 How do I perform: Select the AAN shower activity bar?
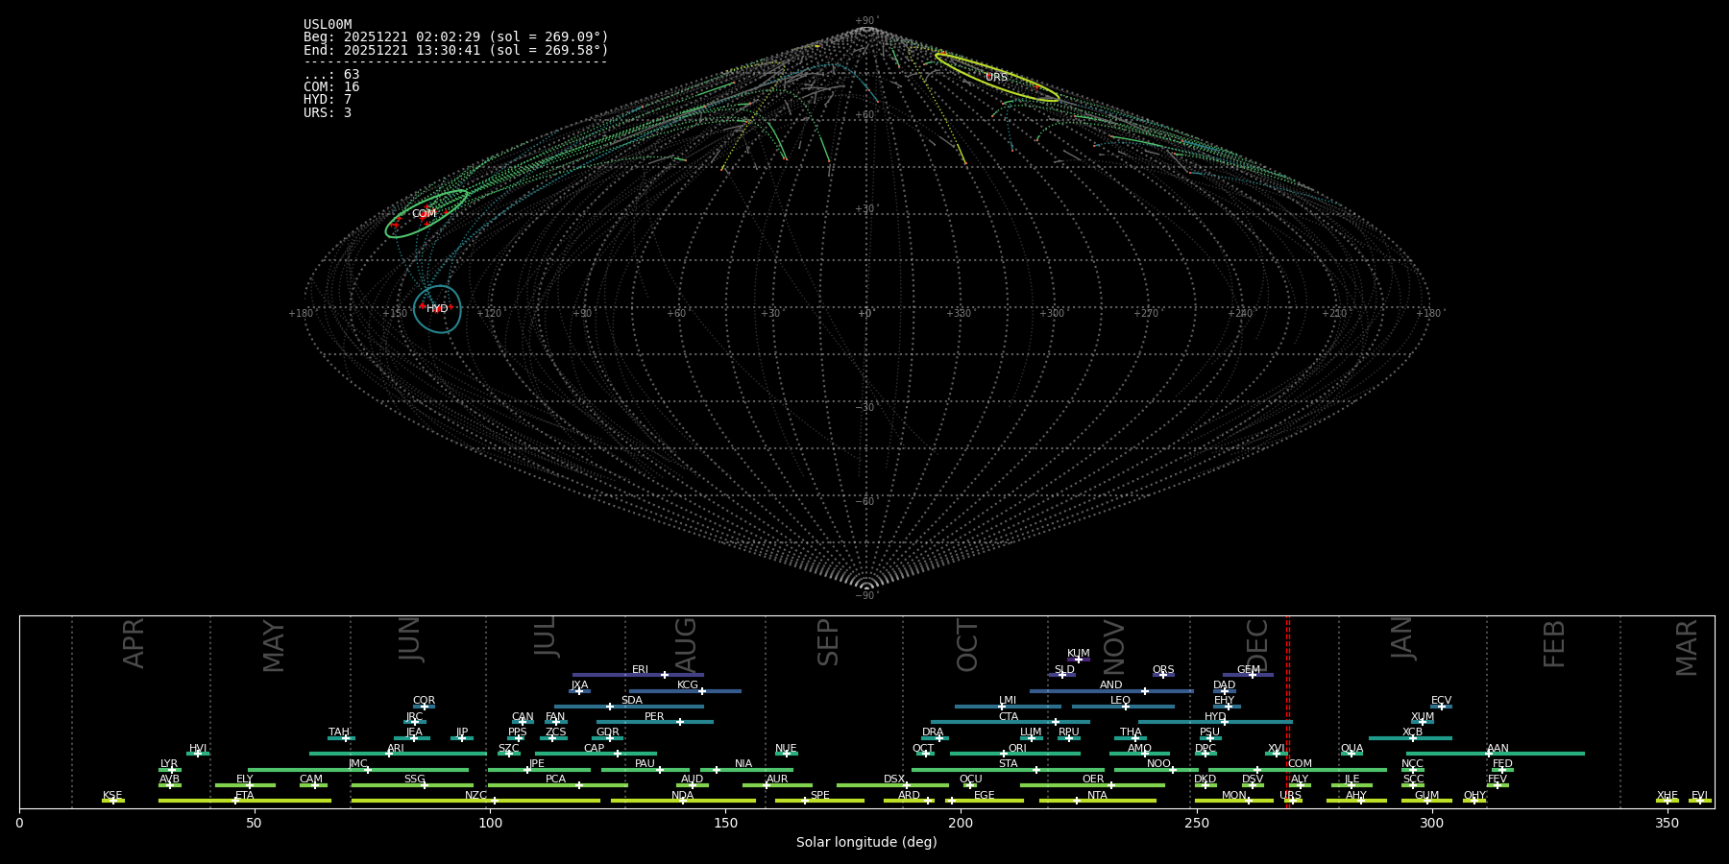[1496, 754]
